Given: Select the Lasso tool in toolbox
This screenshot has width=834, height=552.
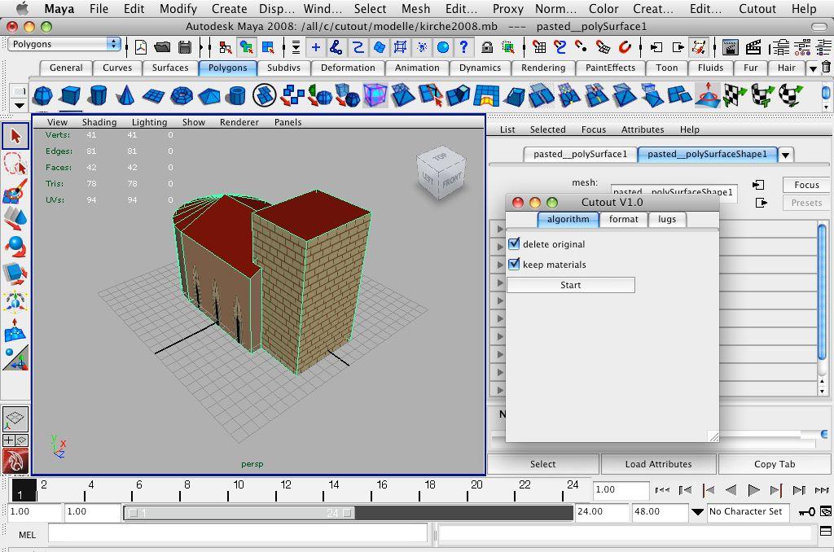Looking at the screenshot, I should point(15,164).
